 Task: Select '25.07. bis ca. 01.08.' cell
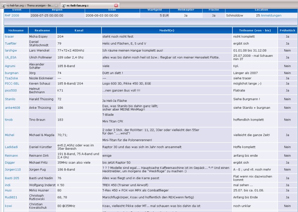pyautogui.click(x=248, y=190)
